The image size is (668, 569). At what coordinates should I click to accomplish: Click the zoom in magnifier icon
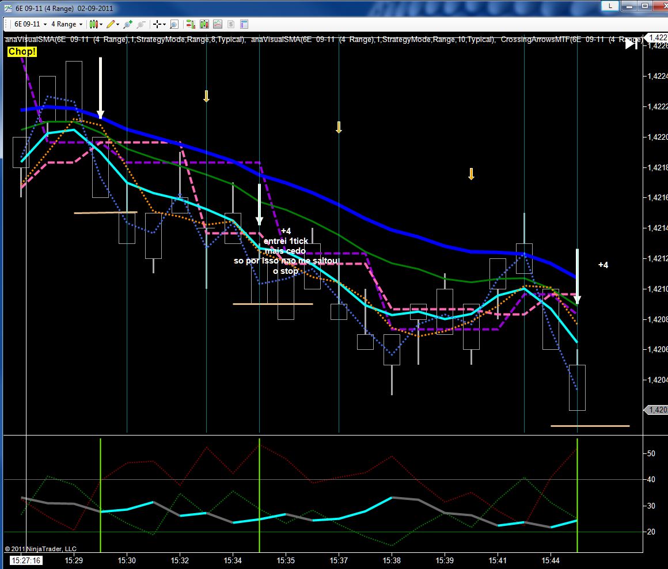pos(127,24)
